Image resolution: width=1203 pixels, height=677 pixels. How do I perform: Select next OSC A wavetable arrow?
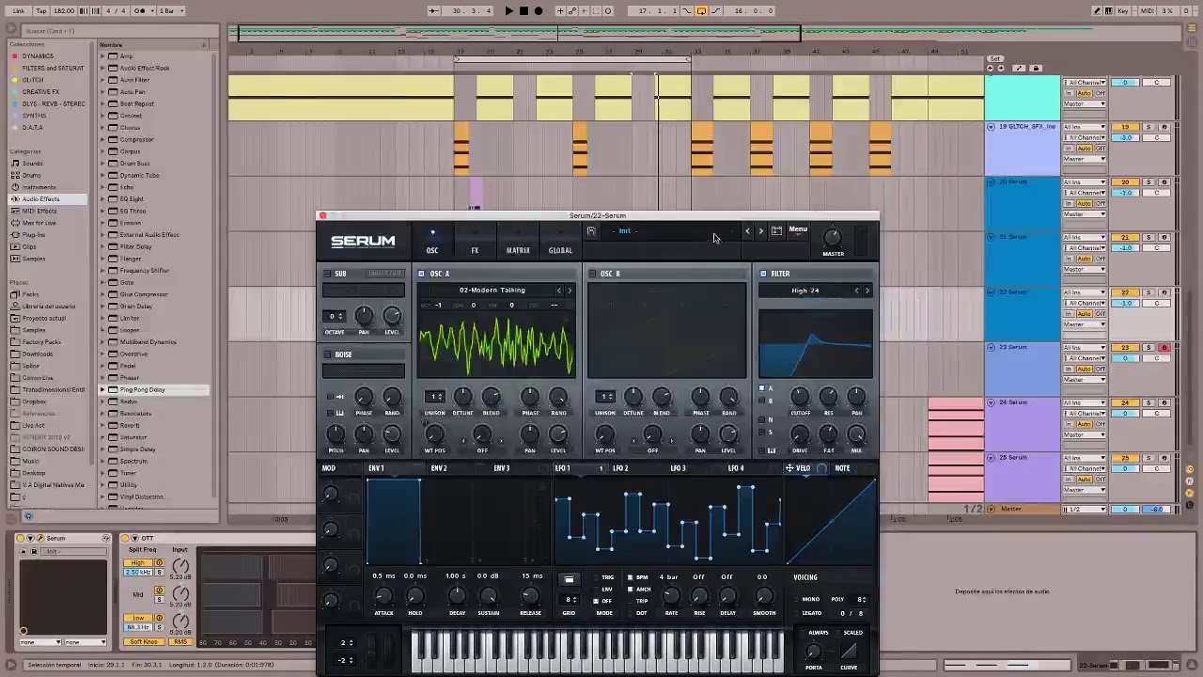click(569, 291)
